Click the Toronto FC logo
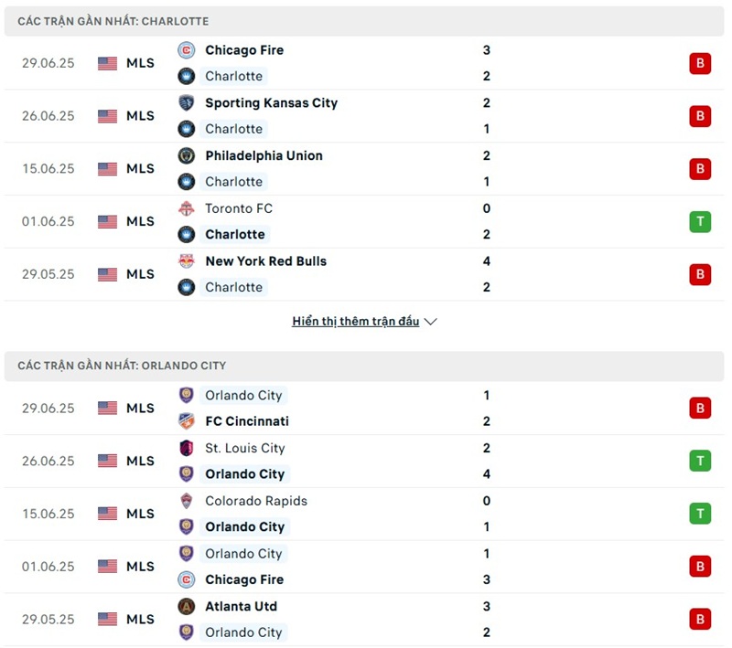 coord(187,208)
